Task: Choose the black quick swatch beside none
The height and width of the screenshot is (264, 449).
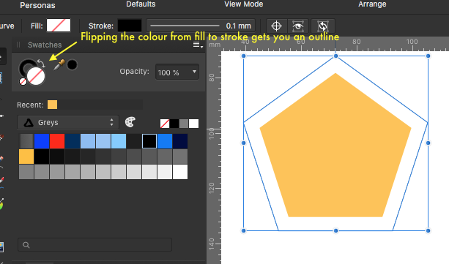Action: tap(174, 124)
